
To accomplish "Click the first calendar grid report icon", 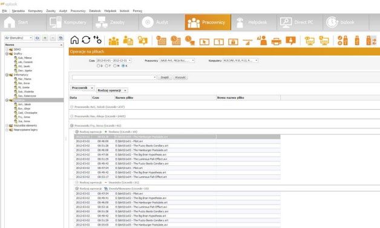I will pyautogui.click(x=161, y=40).
